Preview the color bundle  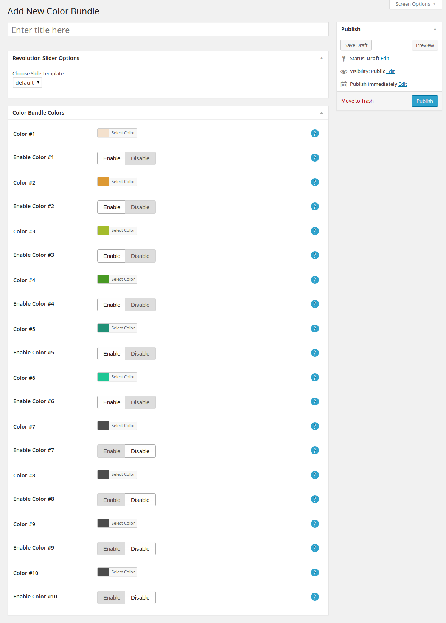425,45
